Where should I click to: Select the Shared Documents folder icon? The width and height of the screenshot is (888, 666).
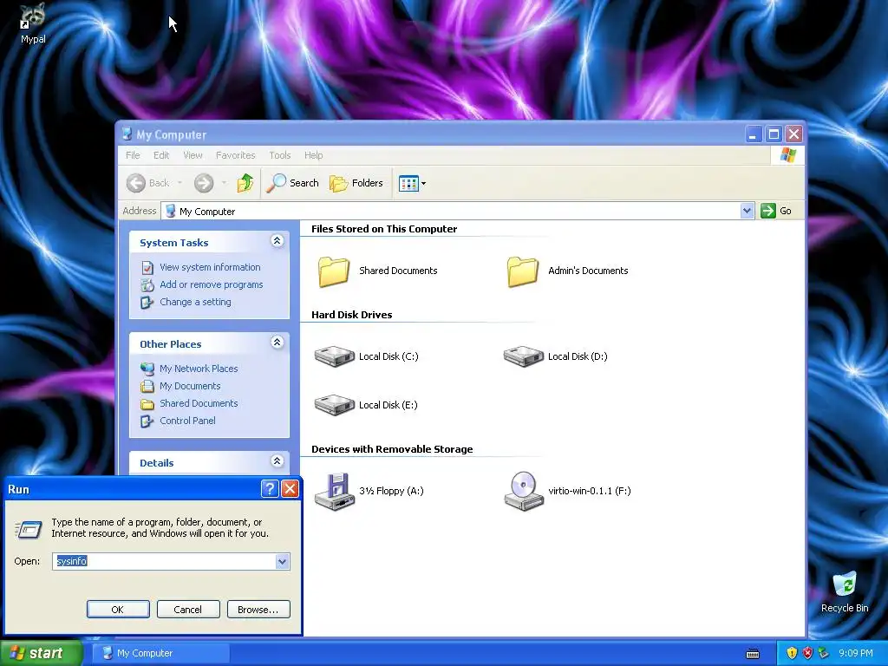pos(334,271)
